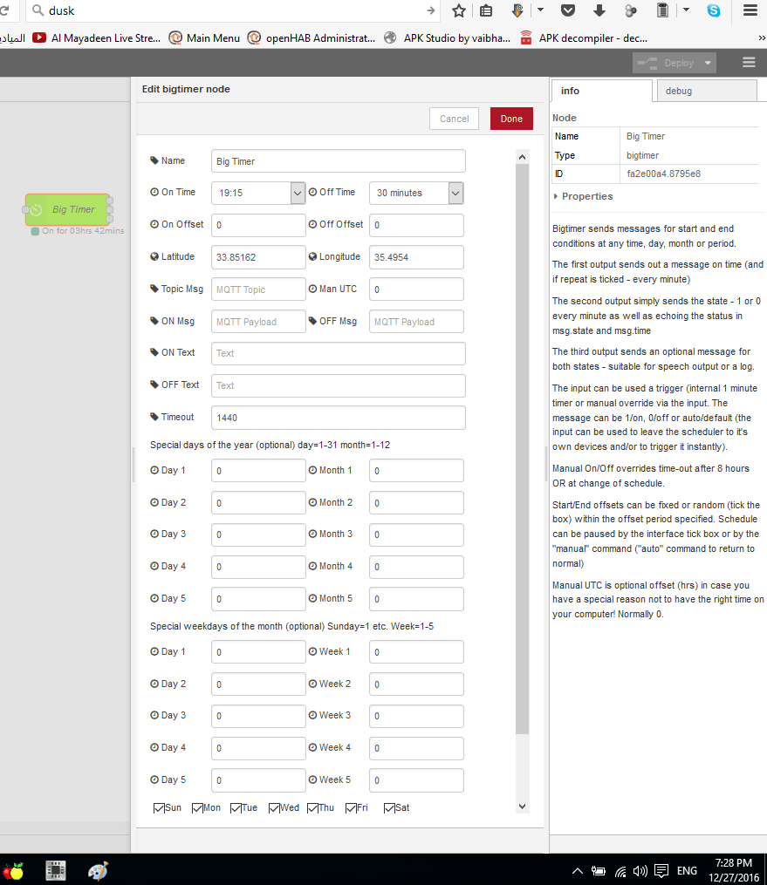Viewport: 767px width, 885px height.
Task: Open the Pocket icon in browser toolbar
Action: (x=568, y=10)
